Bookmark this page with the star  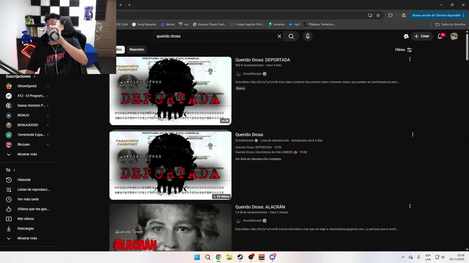coord(378,15)
